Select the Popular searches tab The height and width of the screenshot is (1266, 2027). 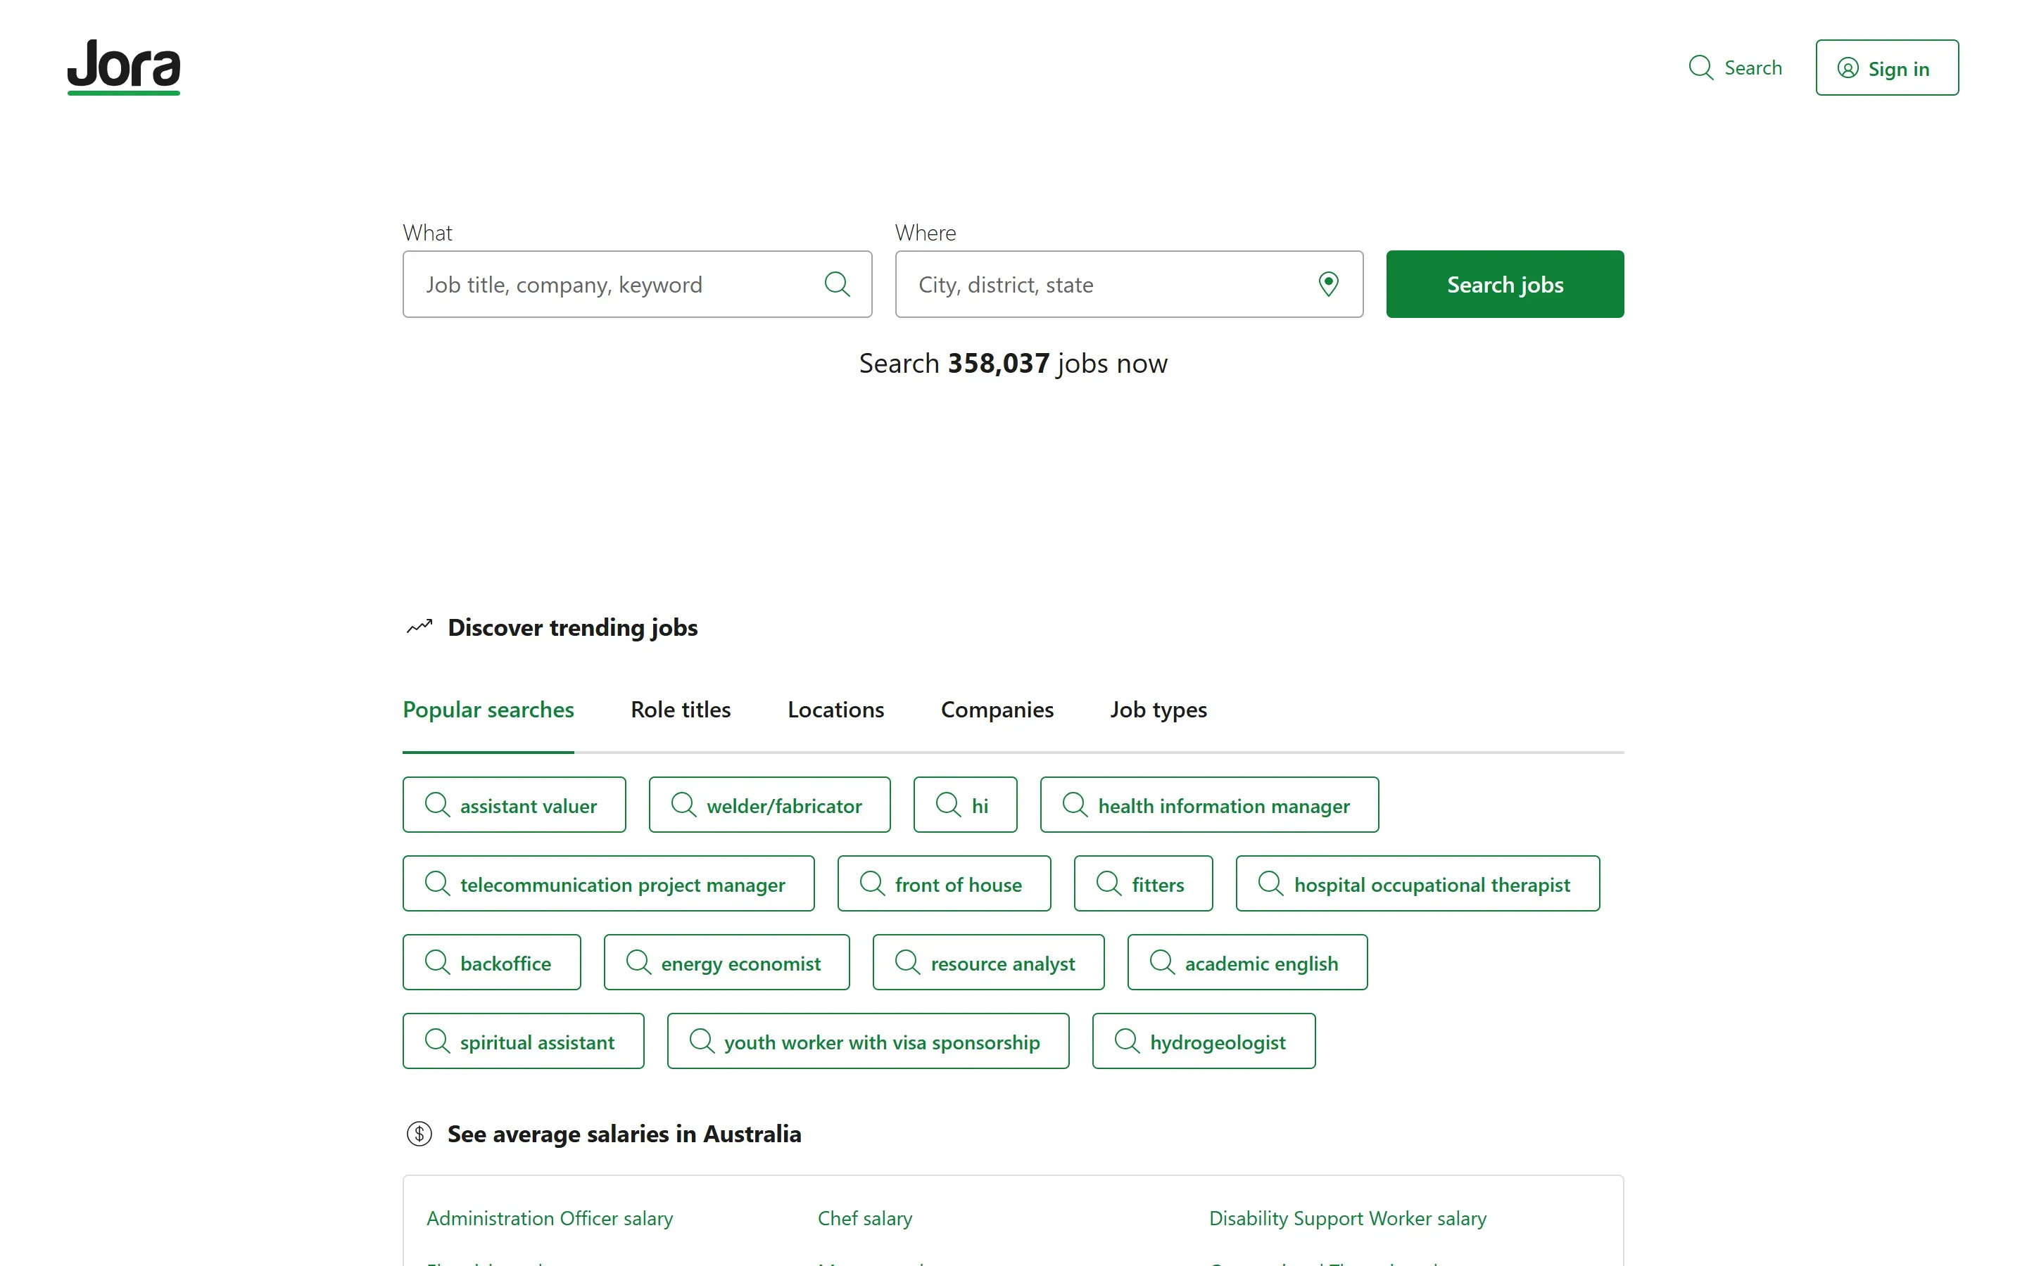coord(488,709)
